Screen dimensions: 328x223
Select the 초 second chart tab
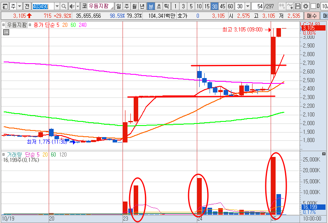pos(158,6)
